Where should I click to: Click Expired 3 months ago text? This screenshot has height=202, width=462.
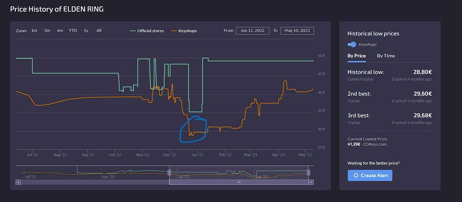[412, 101]
